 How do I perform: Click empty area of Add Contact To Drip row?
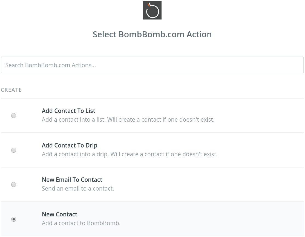coord(261,150)
